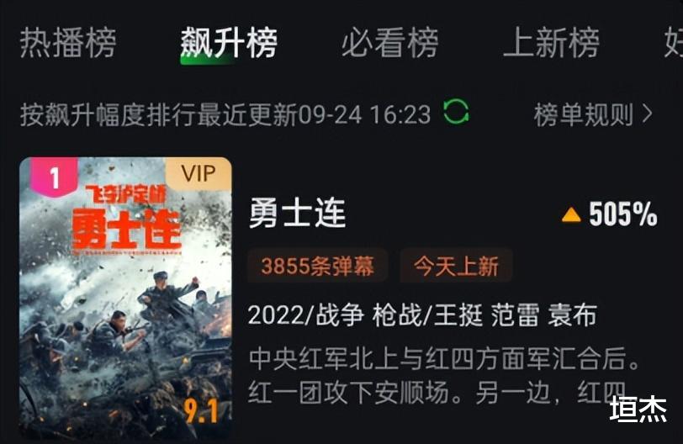
Task: Click the 勇士连 movie title
Action: [297, 213]
